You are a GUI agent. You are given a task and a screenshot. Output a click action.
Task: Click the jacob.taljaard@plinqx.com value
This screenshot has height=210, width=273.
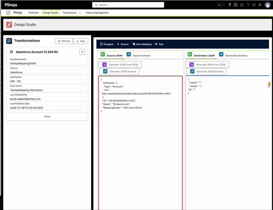25,99
